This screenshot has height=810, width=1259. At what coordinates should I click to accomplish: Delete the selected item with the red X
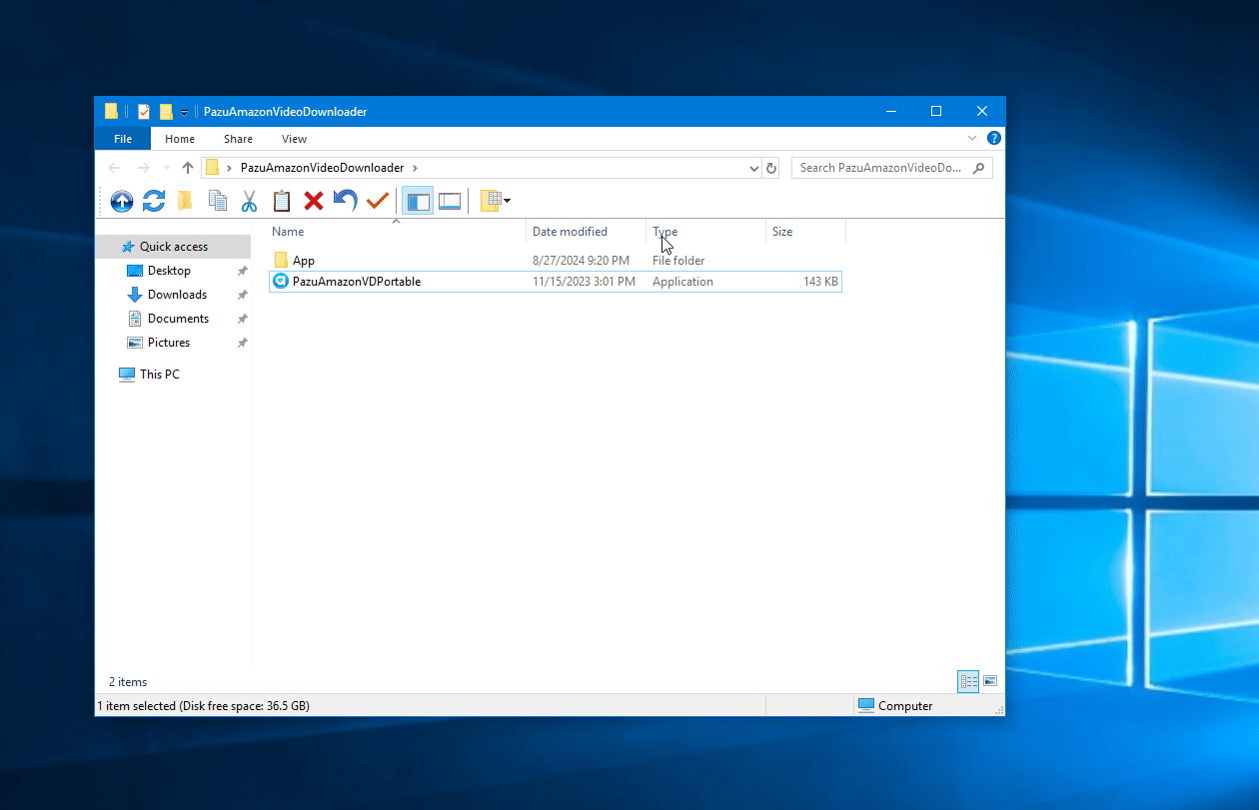coord(314,201)
